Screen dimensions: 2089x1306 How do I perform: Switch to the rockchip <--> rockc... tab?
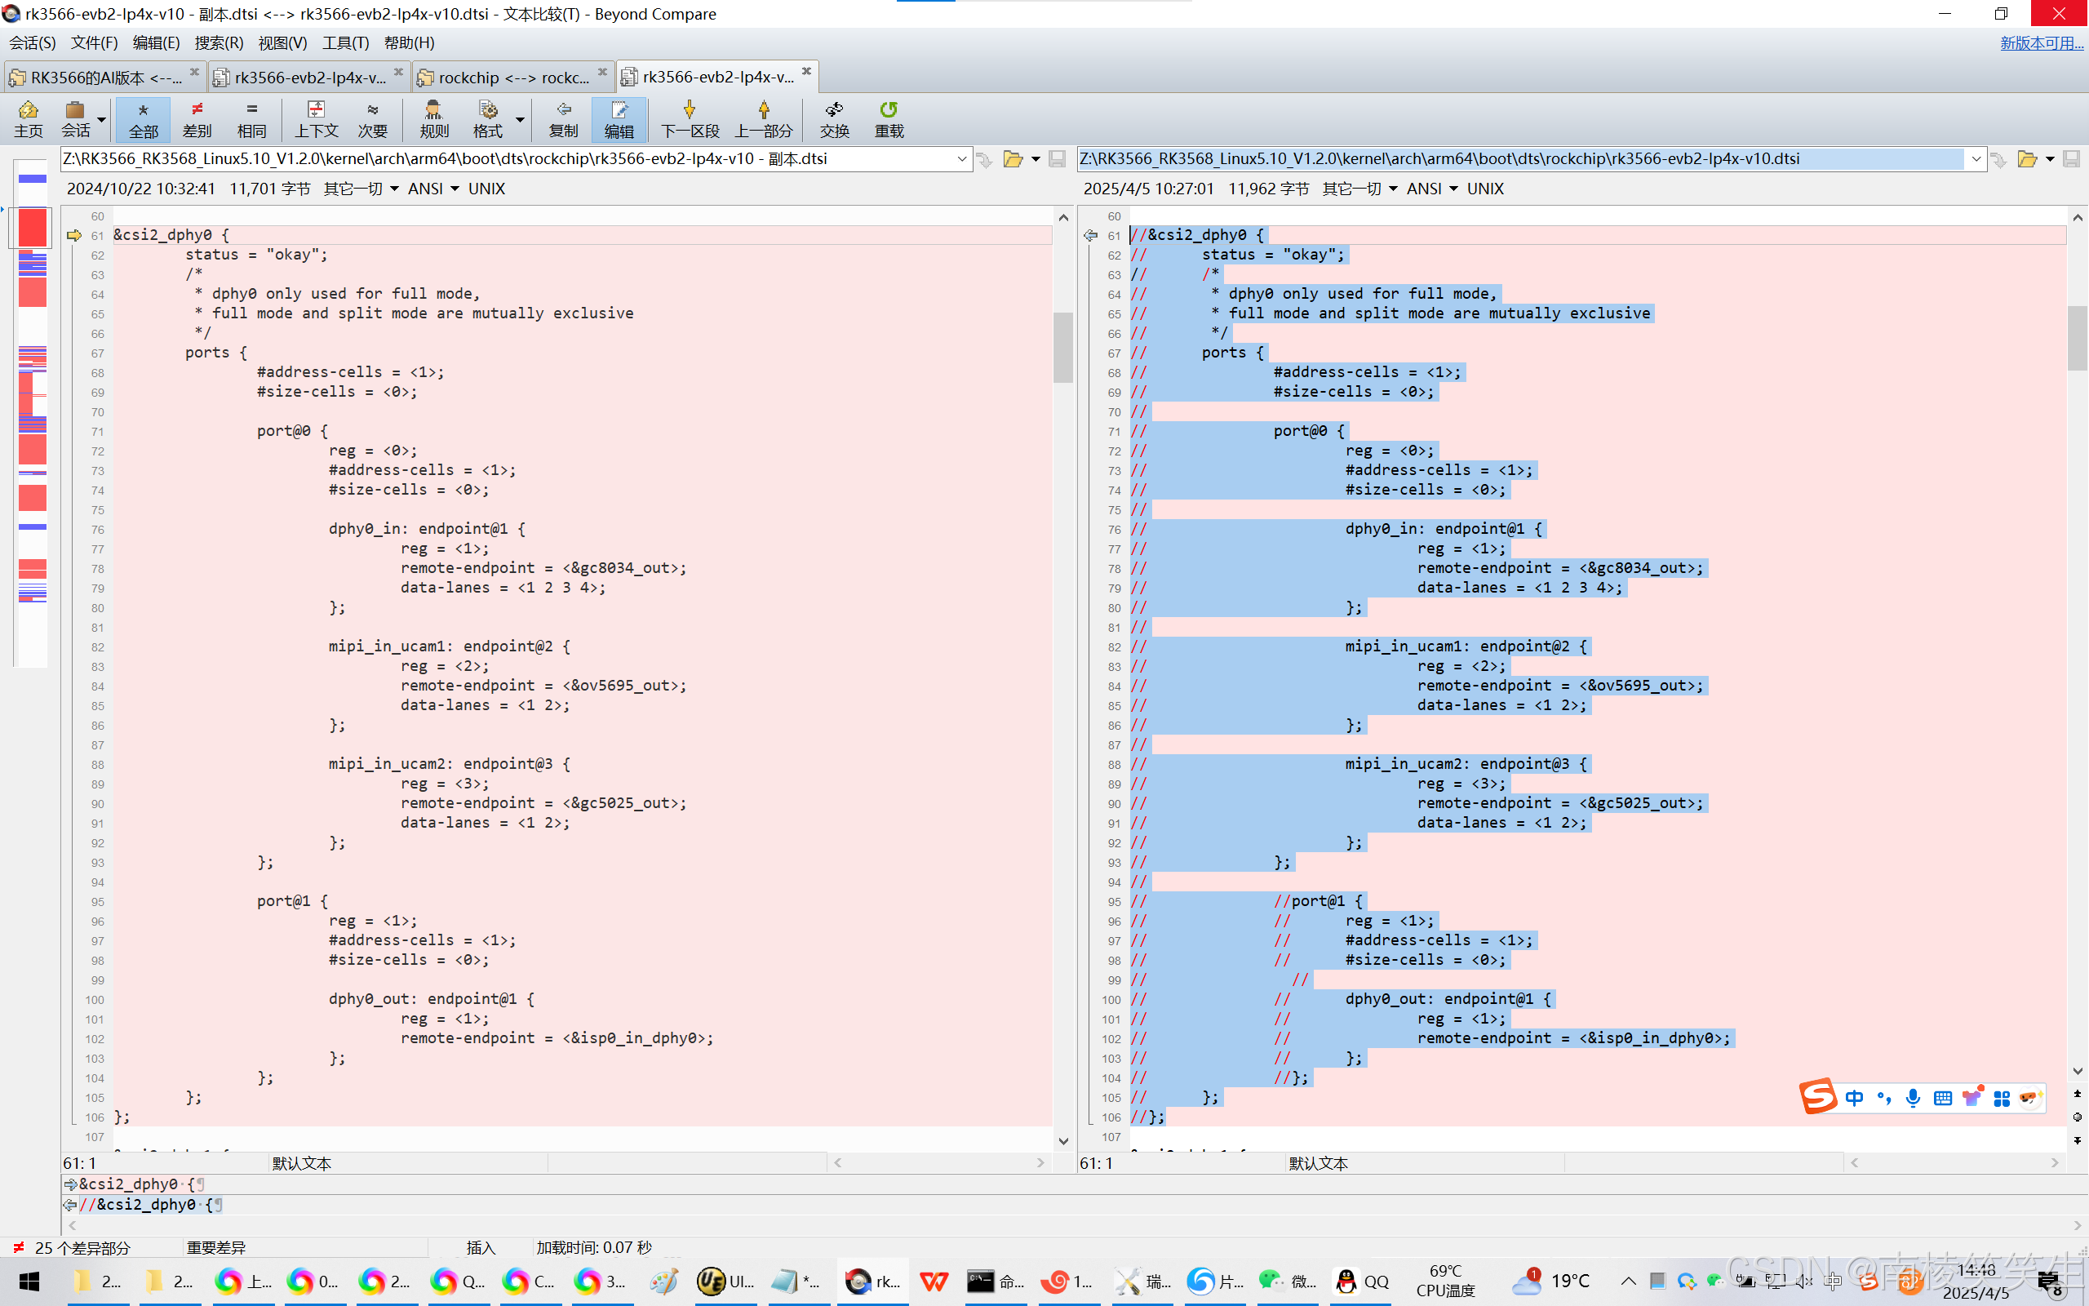(512, 77)
